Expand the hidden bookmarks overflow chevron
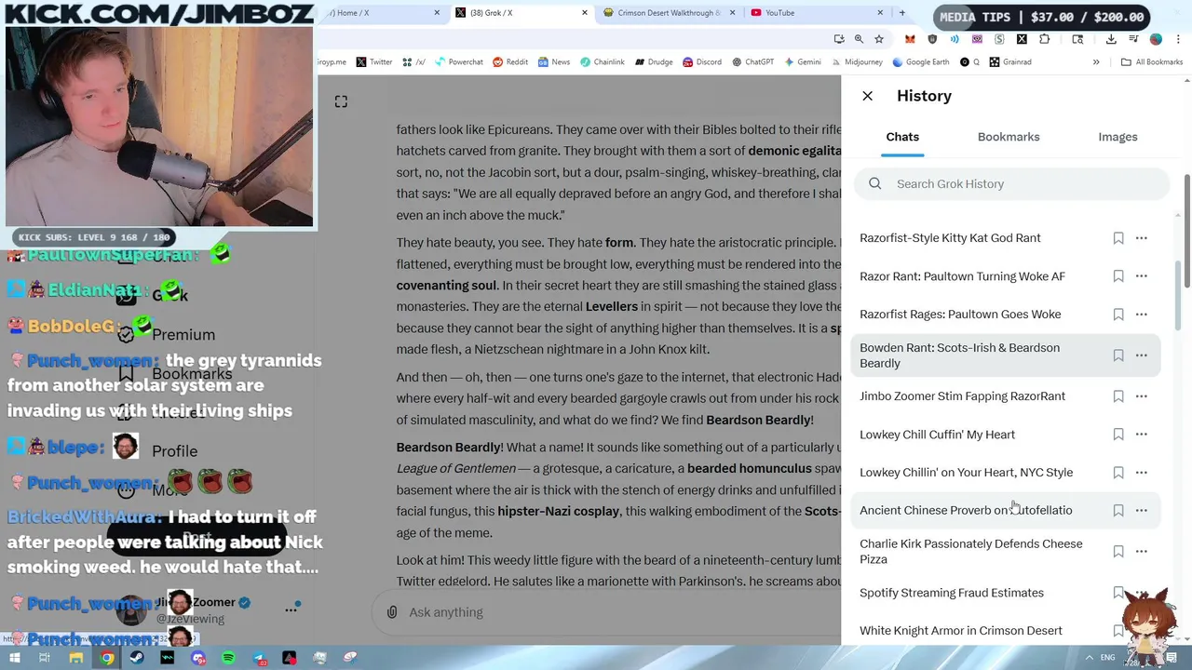The image size is (1192, 670). (x=1096, y=62)
